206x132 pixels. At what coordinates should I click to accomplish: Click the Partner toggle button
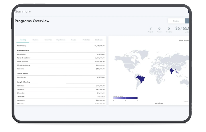click(176, 21)
